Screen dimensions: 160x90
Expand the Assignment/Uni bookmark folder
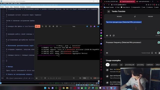pyautogui.click(x=136, y=7)
